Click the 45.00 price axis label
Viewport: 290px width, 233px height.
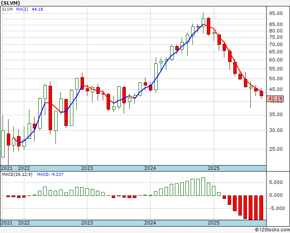(x=276, y=89)
